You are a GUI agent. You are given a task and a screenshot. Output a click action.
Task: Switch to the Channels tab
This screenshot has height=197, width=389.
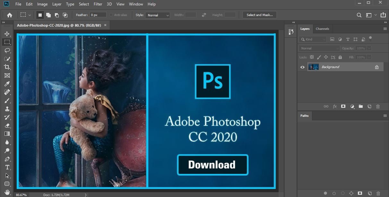point(322,29)
